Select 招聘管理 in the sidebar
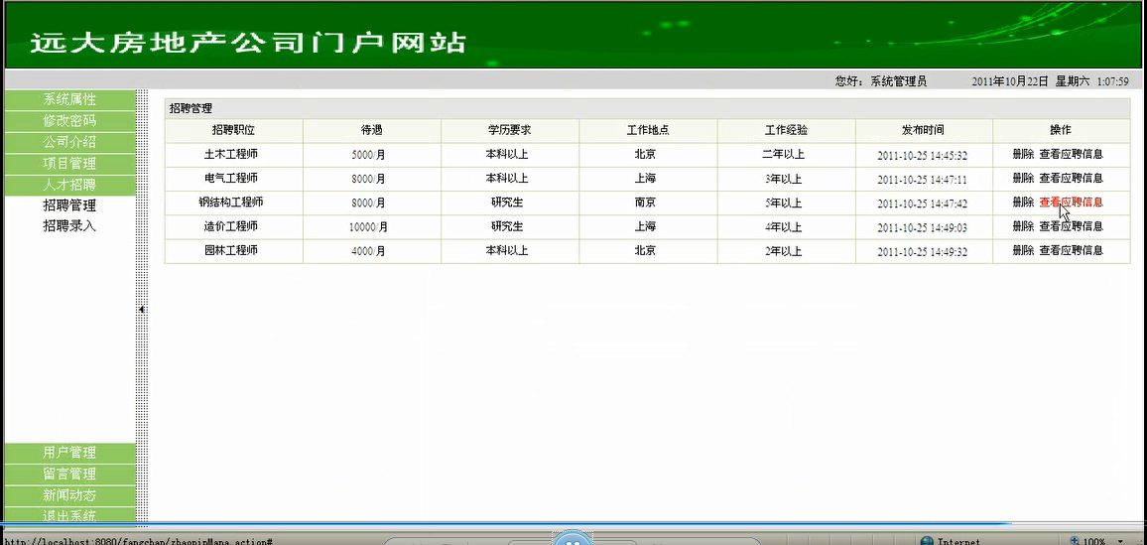The image size is (1147, 545). coord(69,205)
